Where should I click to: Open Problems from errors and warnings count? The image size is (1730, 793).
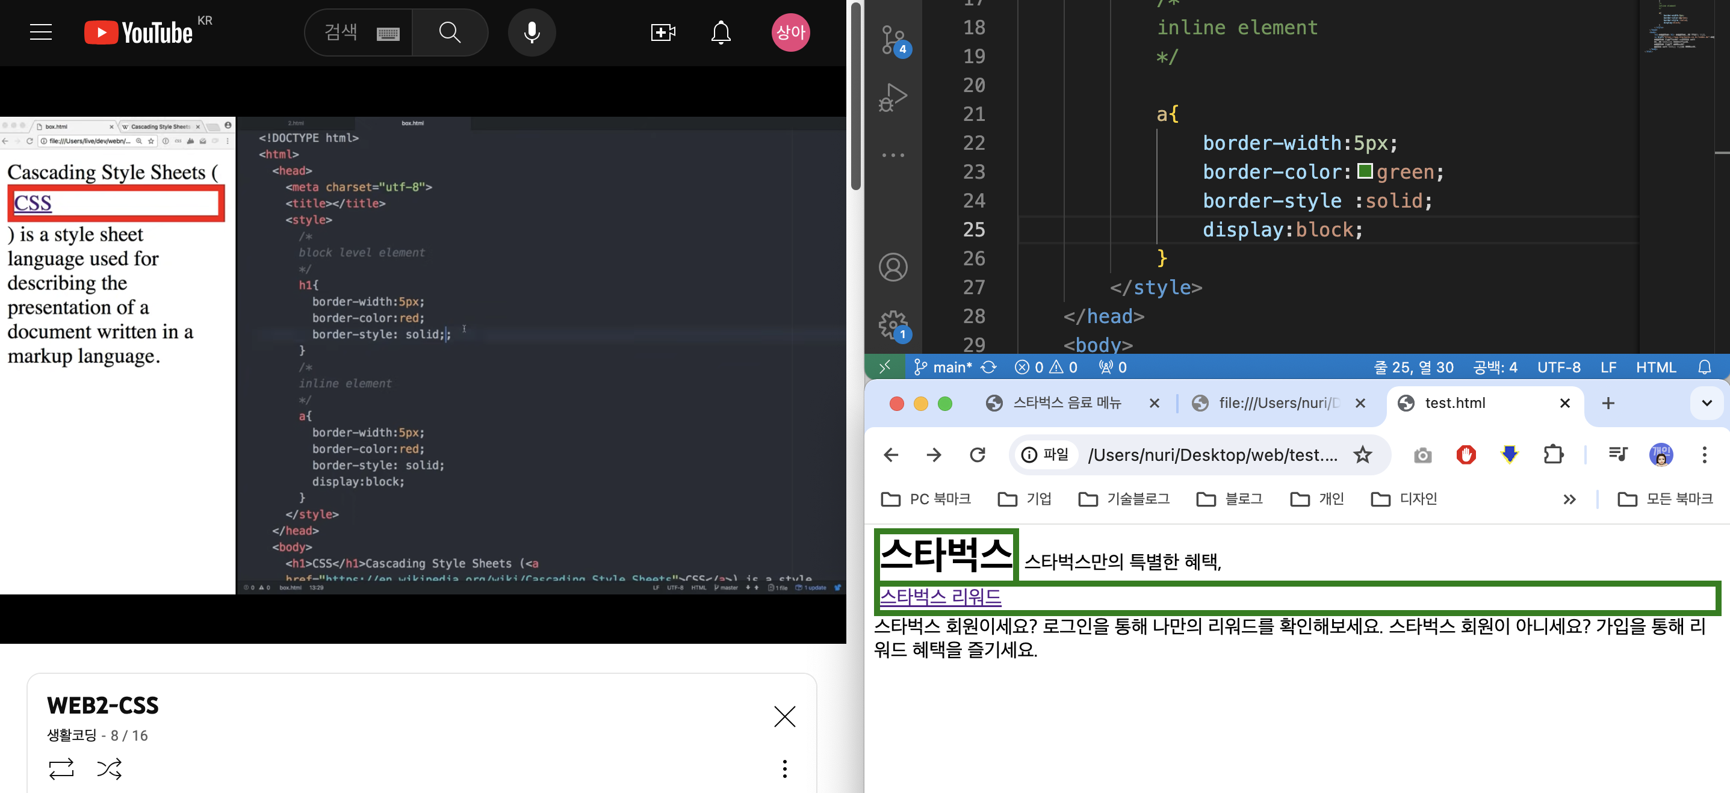tap(1046, 367)
